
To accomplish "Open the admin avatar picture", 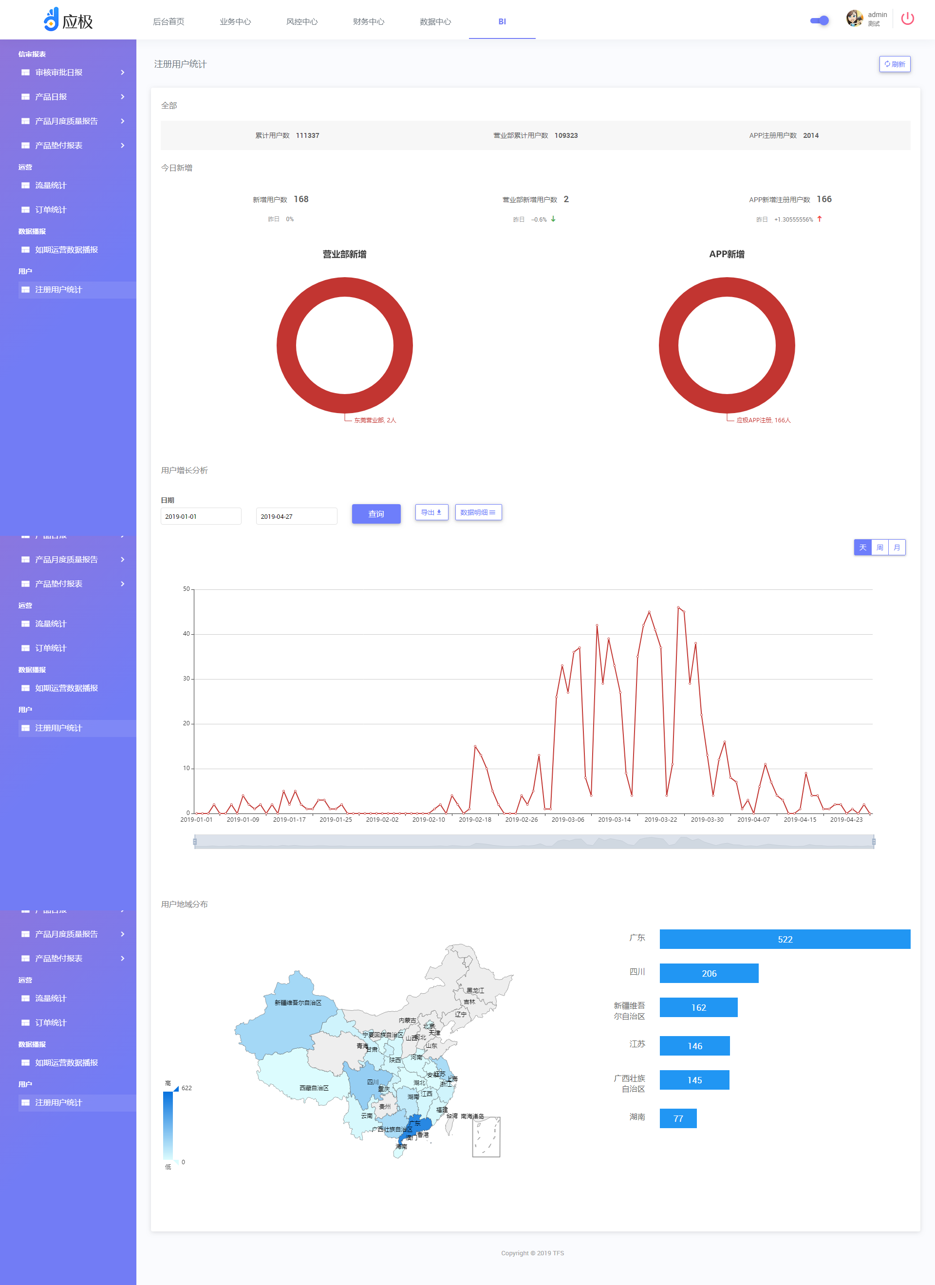I will 854,19.
